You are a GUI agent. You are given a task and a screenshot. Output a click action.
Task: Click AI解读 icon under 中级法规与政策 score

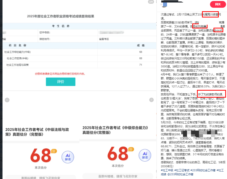coord(68,157)
